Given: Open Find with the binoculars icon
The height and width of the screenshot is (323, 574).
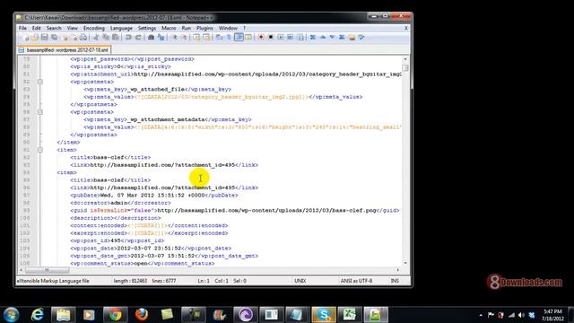Looking at the screenshot, I should 151,38.
